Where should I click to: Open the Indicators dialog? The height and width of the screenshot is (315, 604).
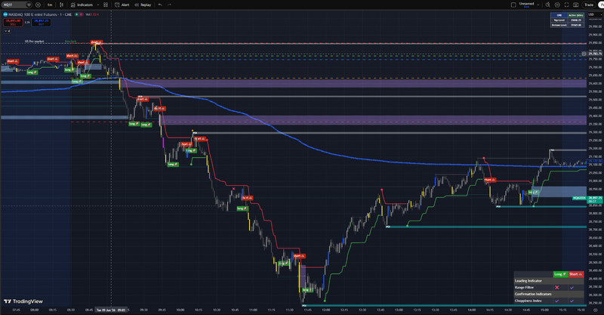(x=82, y=5)
